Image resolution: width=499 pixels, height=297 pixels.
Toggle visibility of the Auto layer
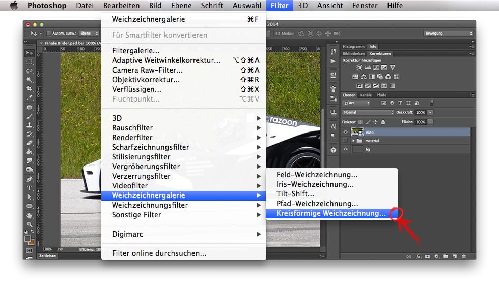pyautogui.click(x=345, y=132)
